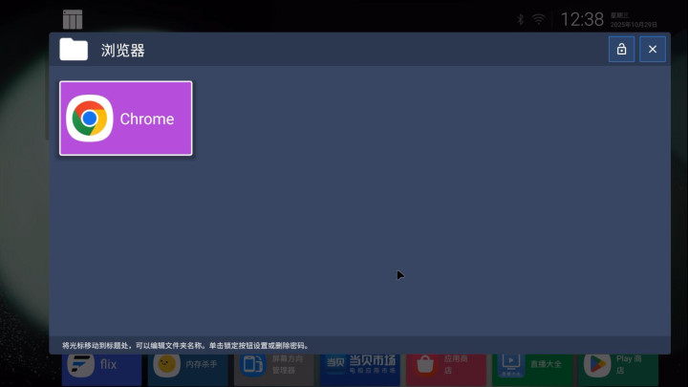The height and width of the screenshot is (387, 688).
Task: Click the Bluetooth status icon
Action: [x=521, y=19]
